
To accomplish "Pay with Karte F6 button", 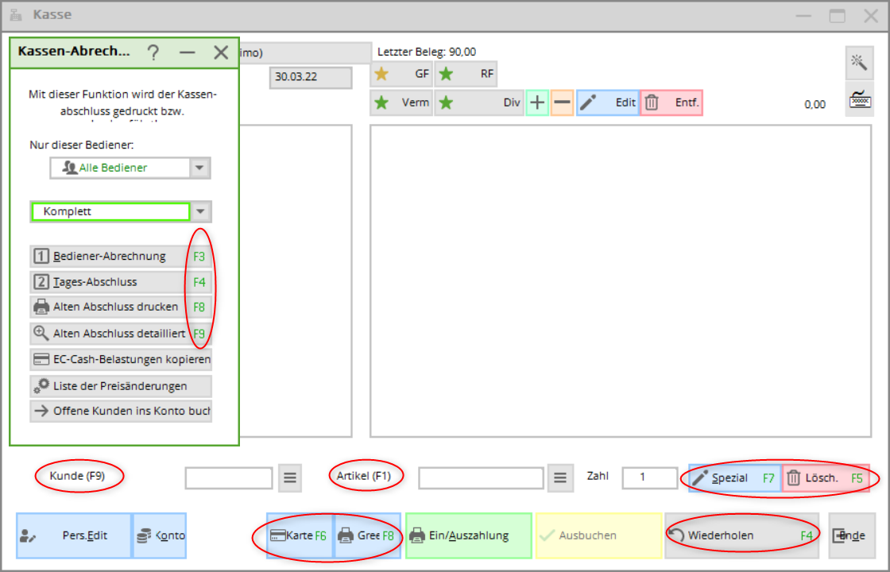I will pyautogui.click(x=300, y=535).
